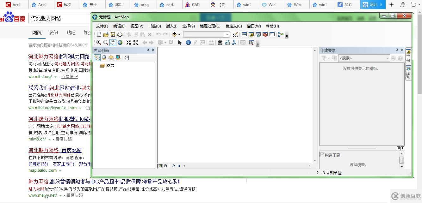Screen dimensions: 422x203
Task: Save the ArcMap document
Action: [113, 34]
